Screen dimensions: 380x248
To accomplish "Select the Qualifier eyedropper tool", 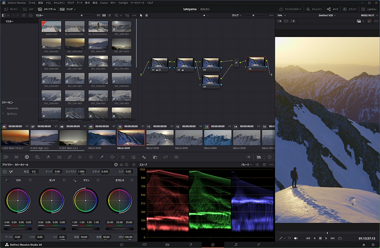I will coord(102,157).
